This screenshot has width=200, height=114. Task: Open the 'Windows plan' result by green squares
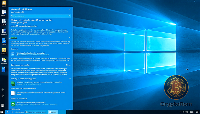[39, 82]
